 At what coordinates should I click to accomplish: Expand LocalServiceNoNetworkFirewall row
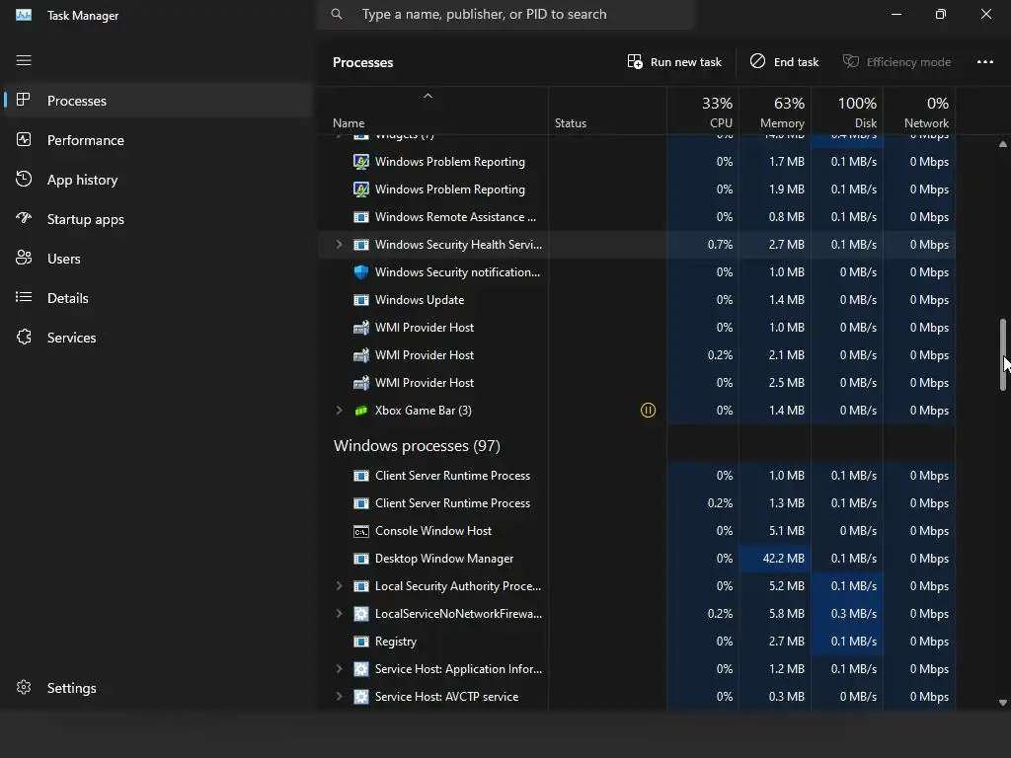(x=340, y=614)
